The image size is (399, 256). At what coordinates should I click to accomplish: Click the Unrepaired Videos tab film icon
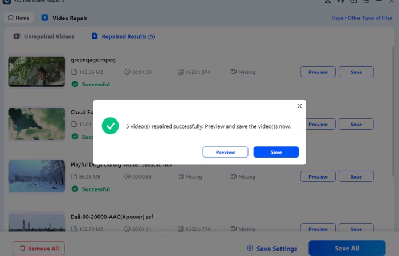coord(17,36)
